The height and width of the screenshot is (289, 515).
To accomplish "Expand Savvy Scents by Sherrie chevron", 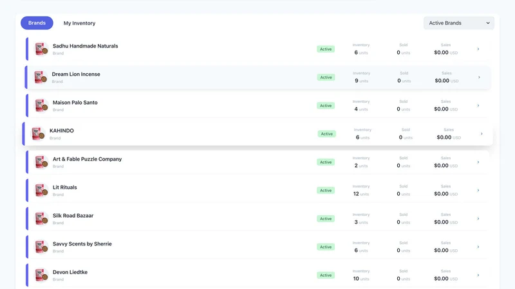I will (x=478, y=247).
